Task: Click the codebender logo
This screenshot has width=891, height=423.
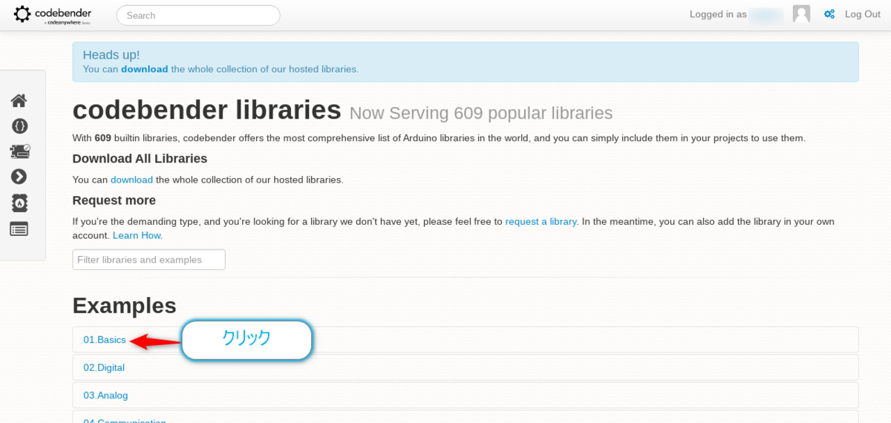Action: [x=51, y=15]
